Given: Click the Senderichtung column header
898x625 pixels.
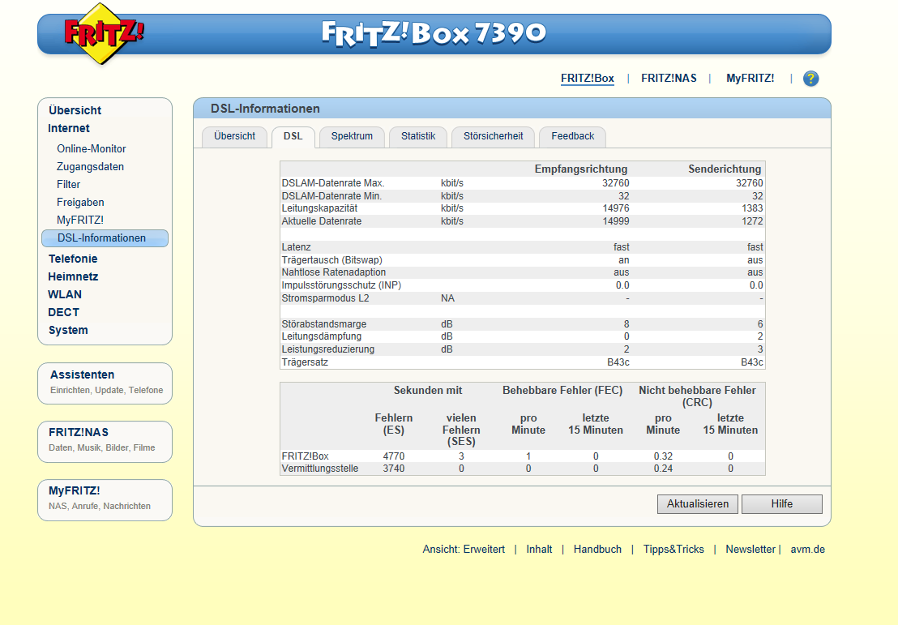Looking at the screenshot, I should [x=725, y=169].
